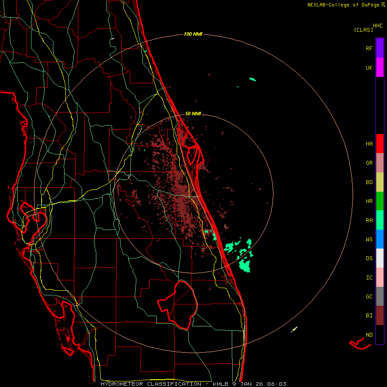Click the gray GC legend color swatch

click(380, 296)
